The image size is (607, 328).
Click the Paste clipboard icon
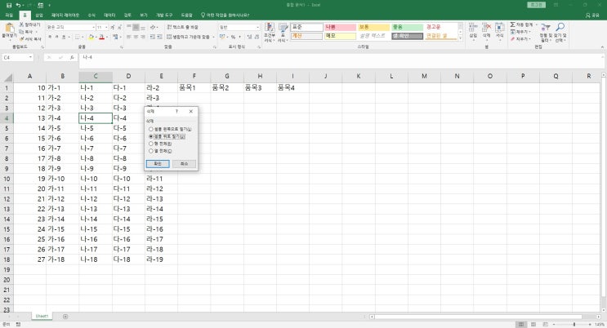click(x=9, y=29)
